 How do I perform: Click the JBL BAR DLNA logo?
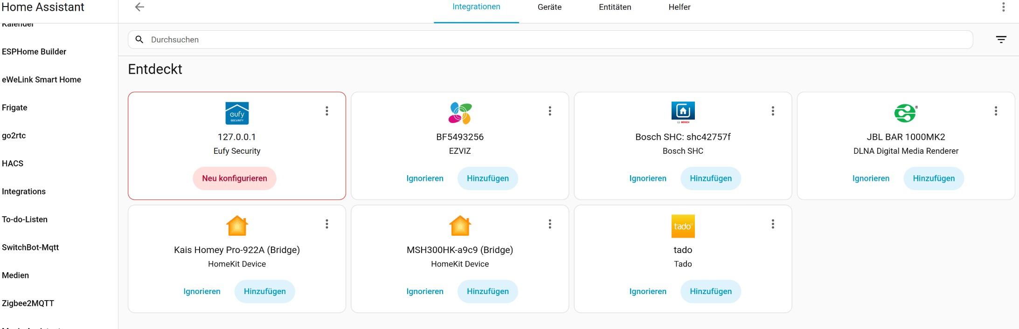(906, 113)
